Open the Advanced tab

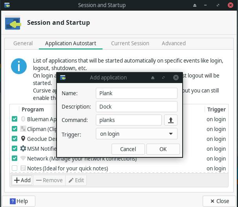point(174,43)
